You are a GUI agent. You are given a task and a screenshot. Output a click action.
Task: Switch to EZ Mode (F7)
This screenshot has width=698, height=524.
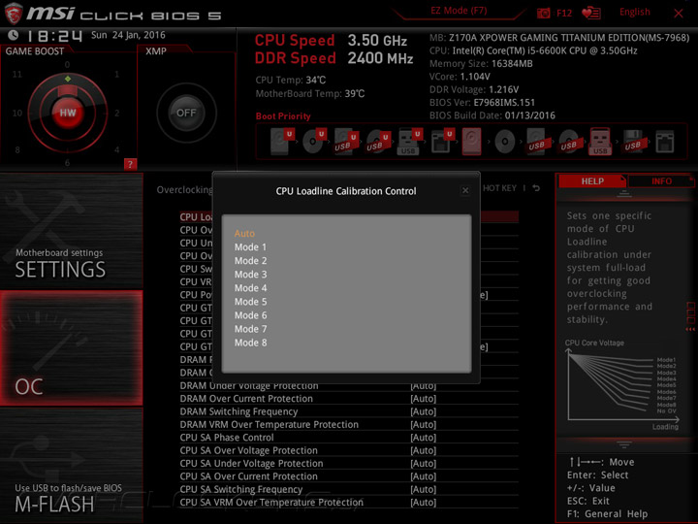459,11
